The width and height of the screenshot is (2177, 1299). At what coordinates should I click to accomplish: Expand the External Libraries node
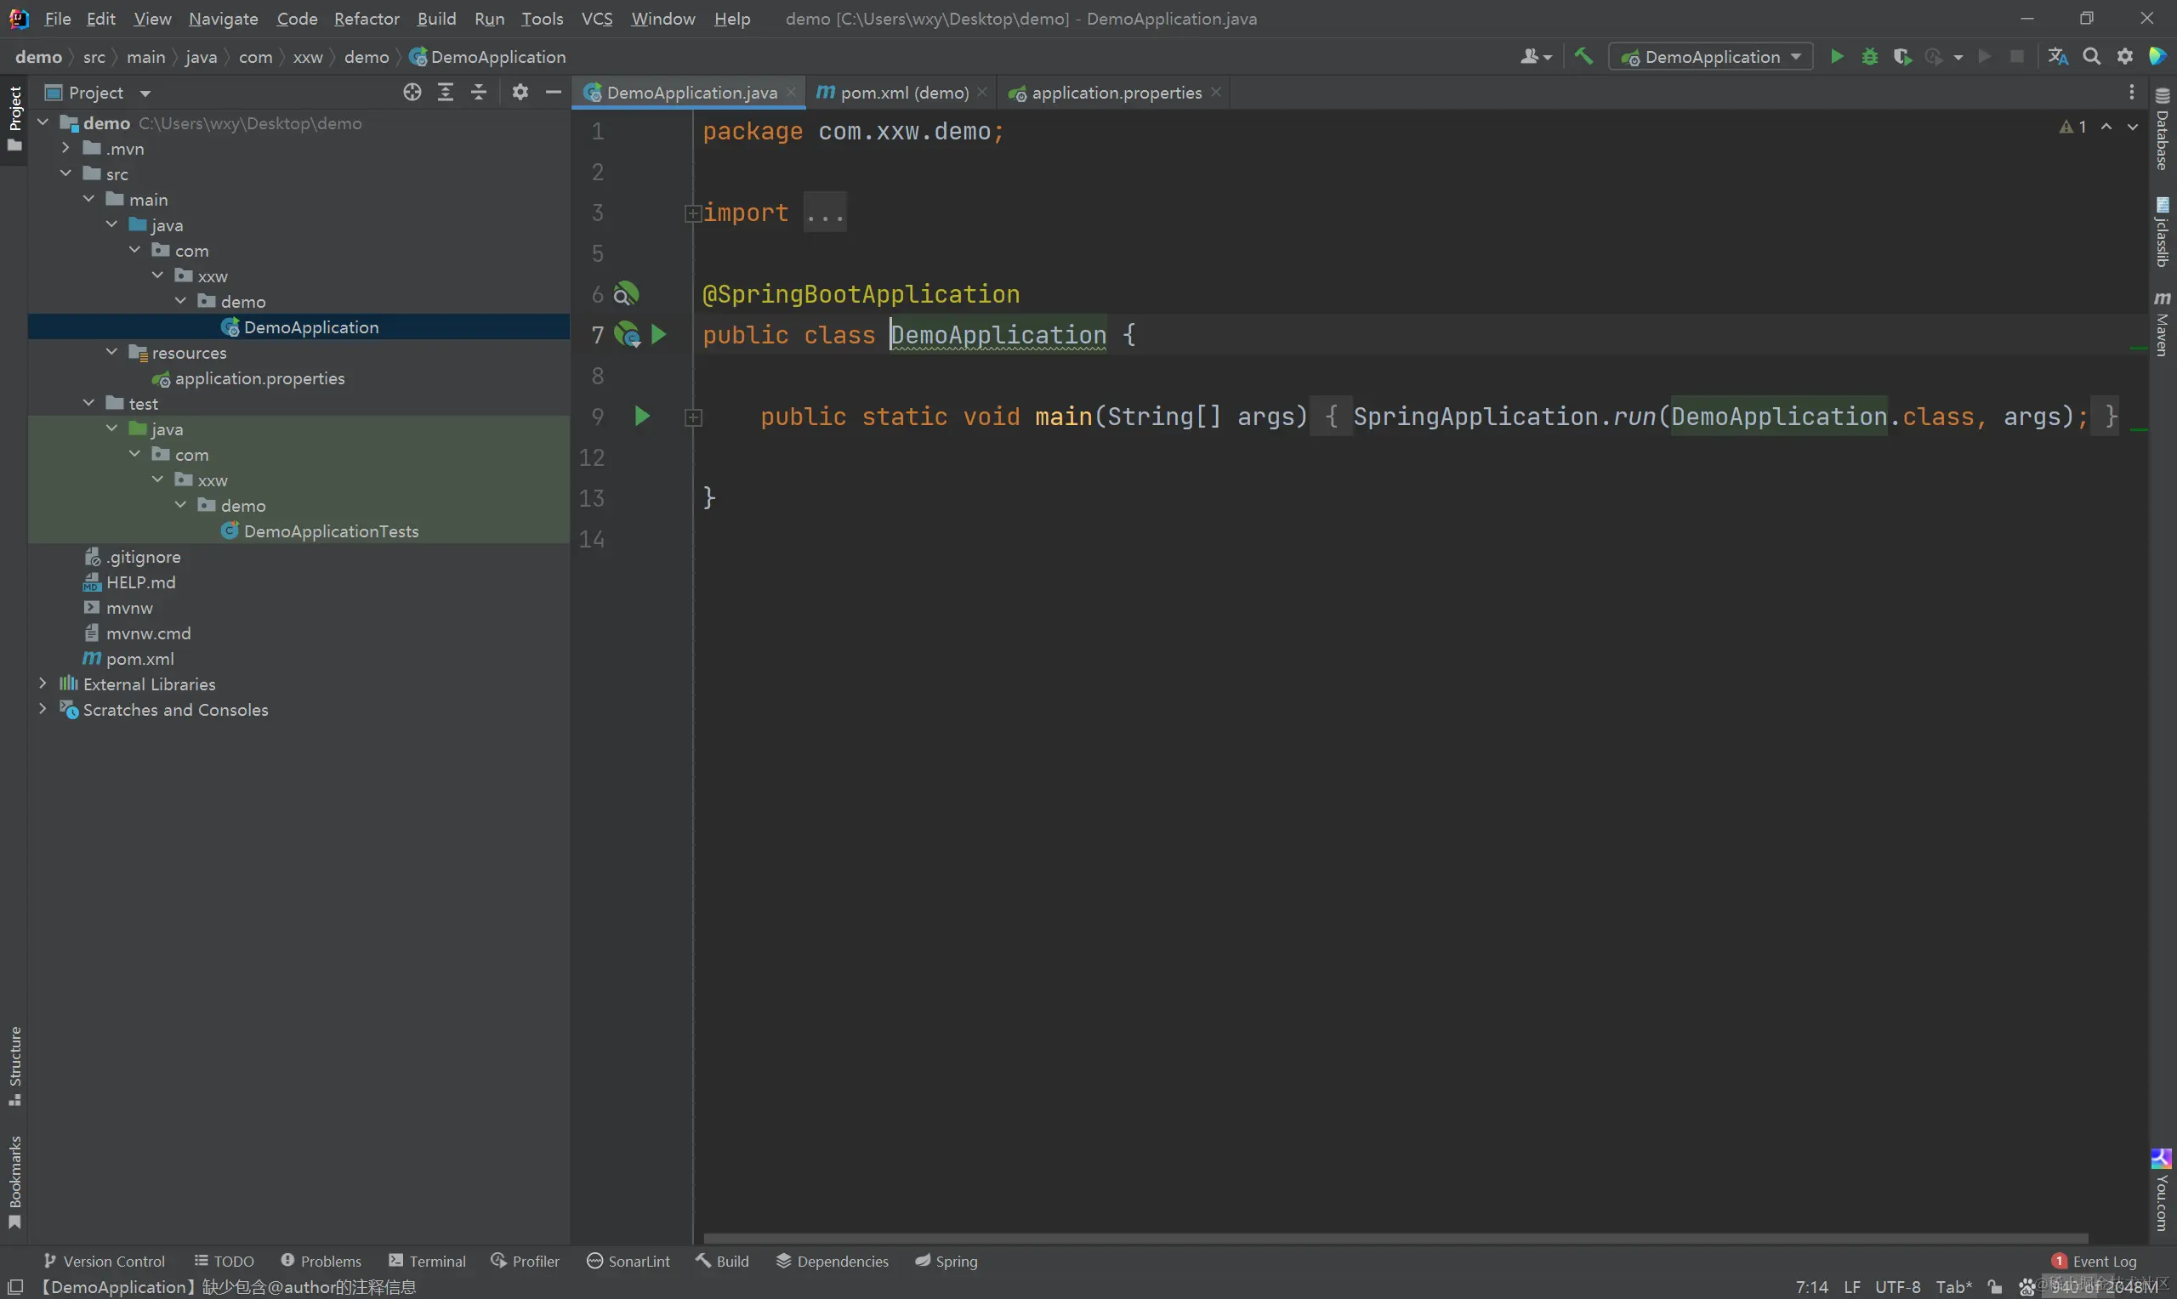pyautogui.click(x=43, y=684)
